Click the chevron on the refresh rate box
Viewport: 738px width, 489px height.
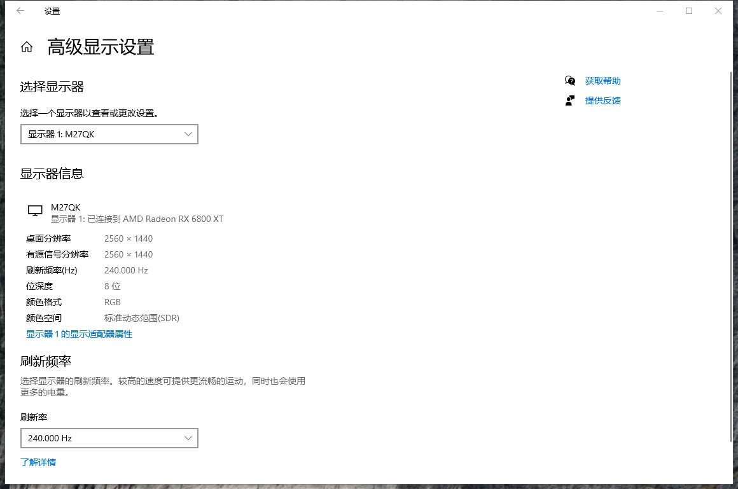point(188,438)
